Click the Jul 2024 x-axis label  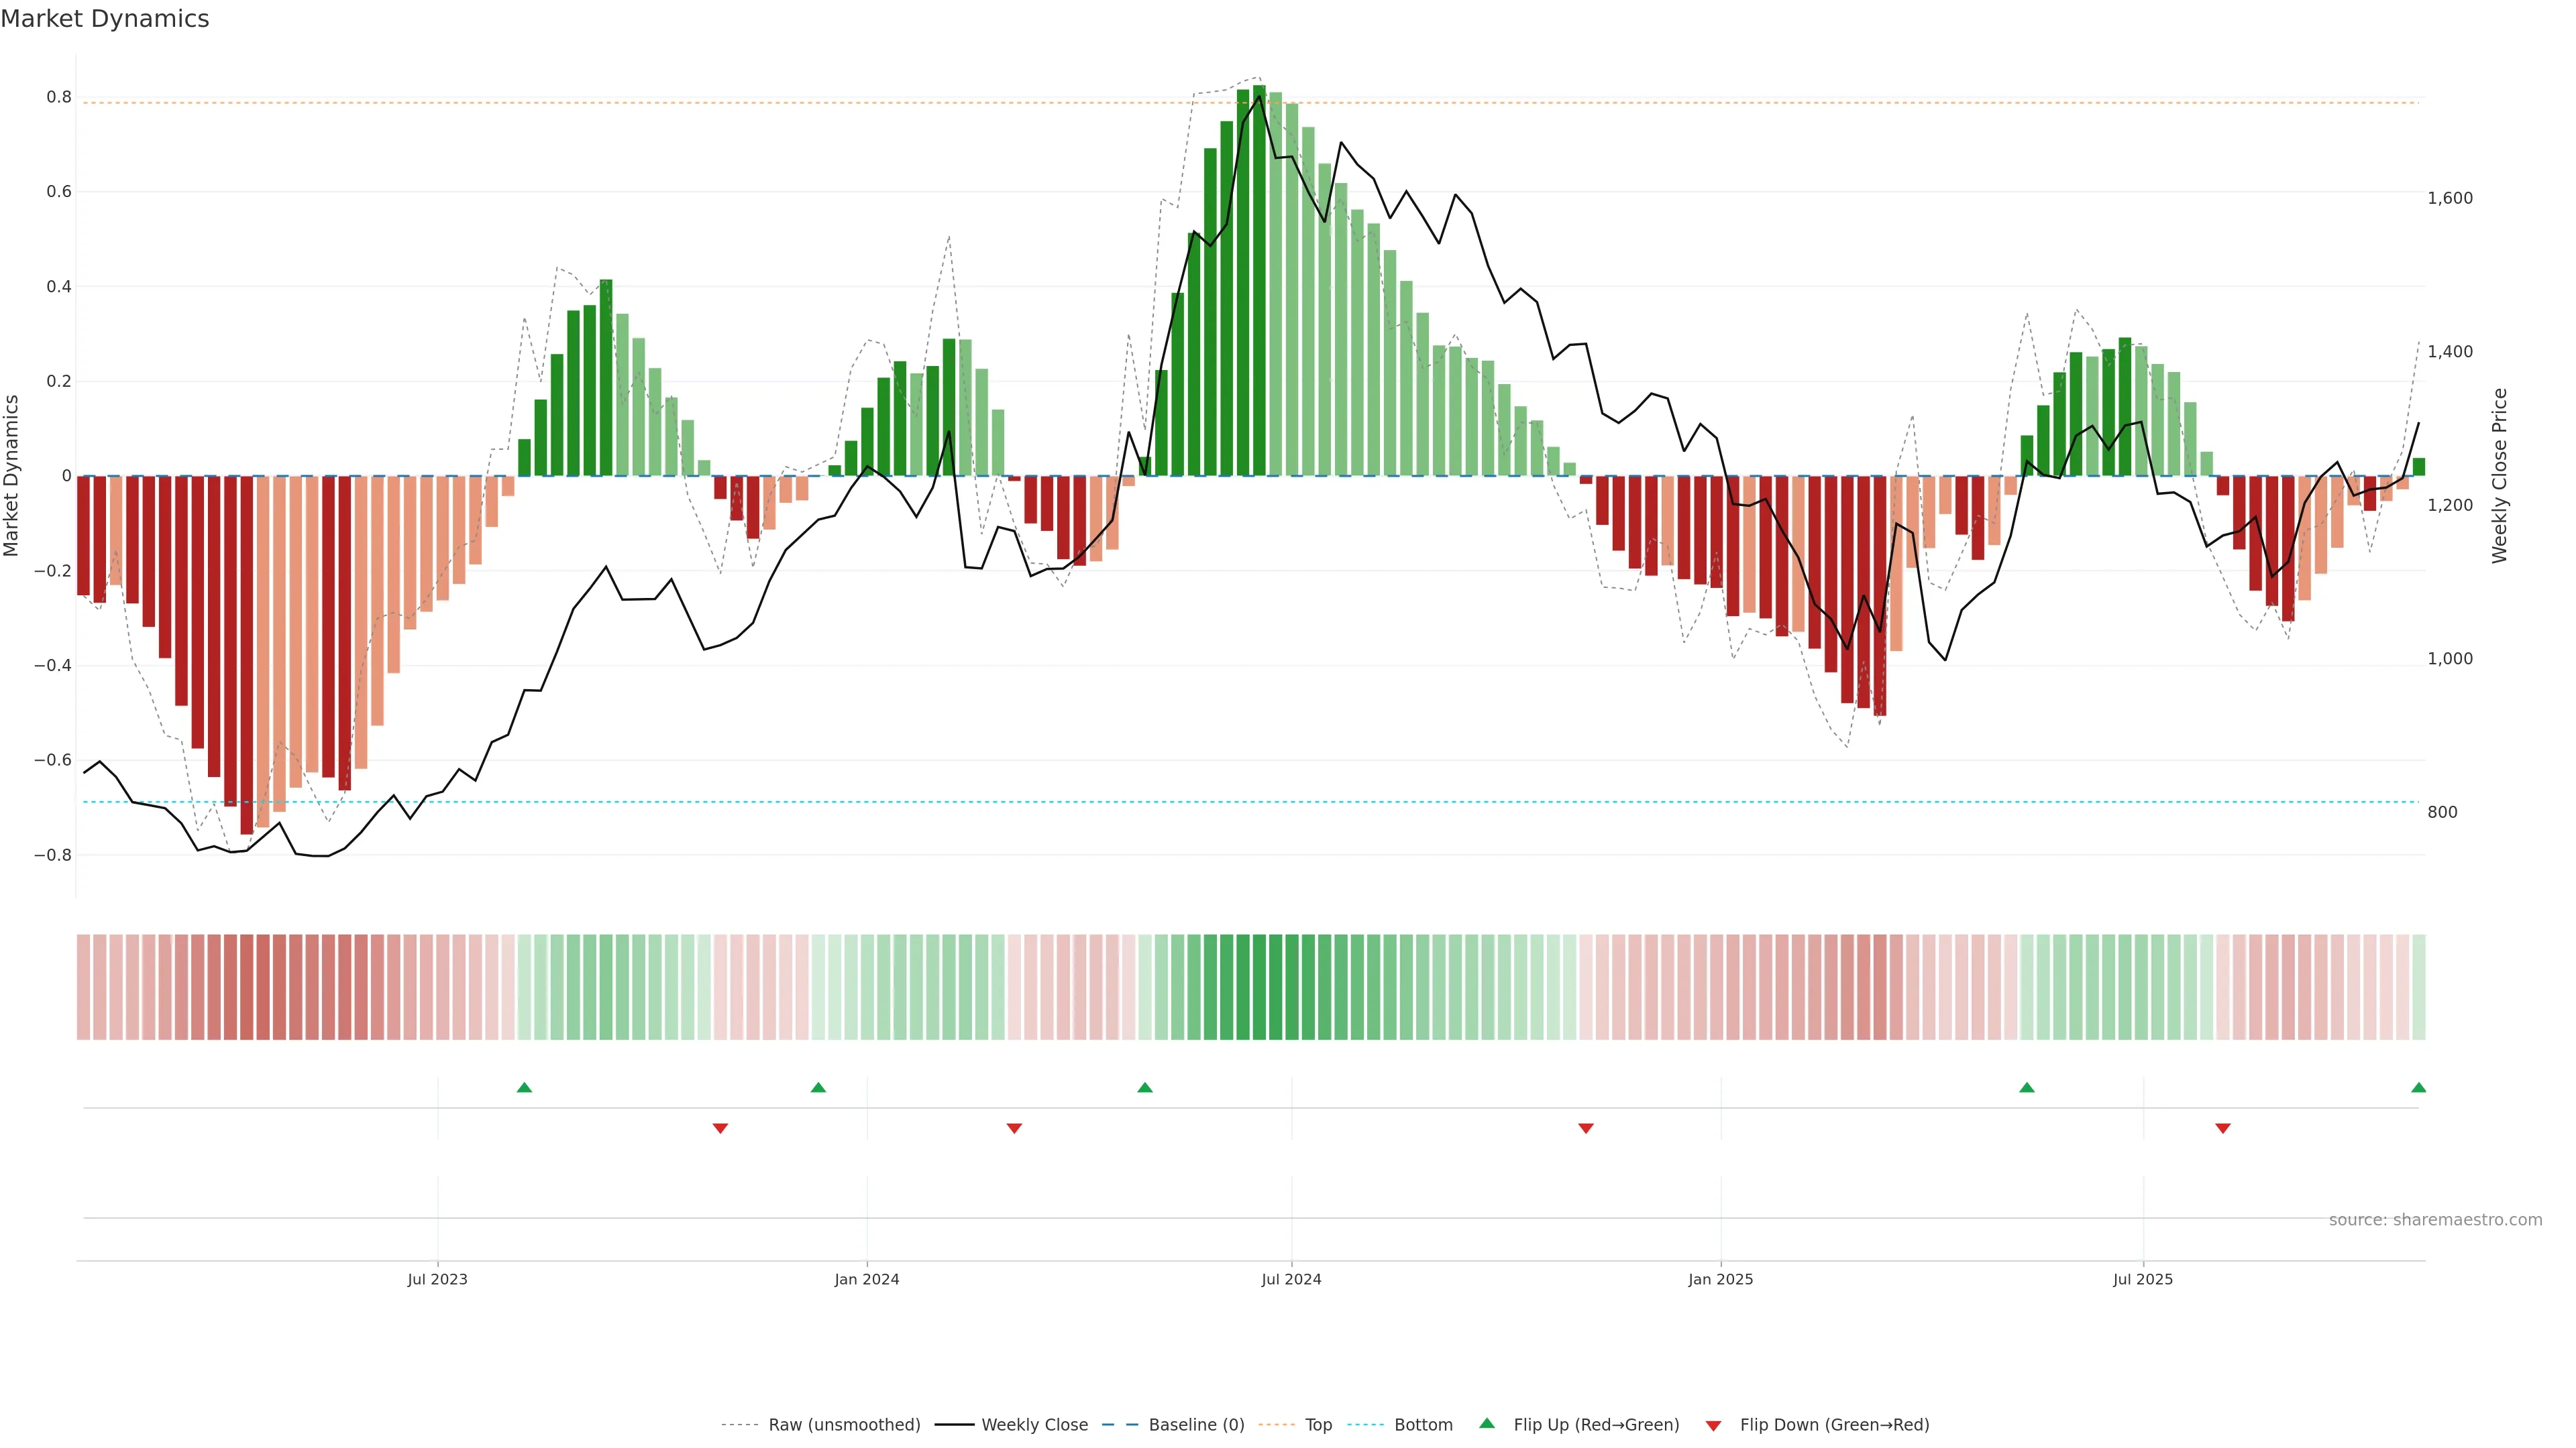tap(1291, 1279)
